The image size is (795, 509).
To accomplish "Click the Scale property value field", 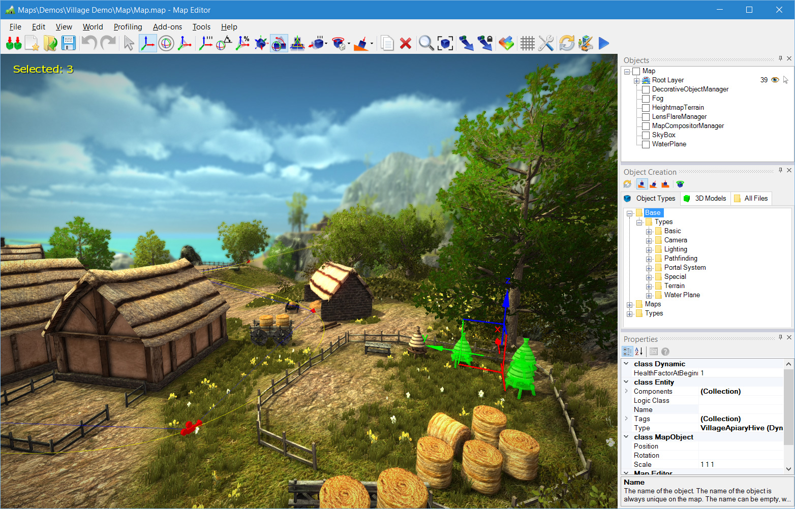I will tap(740, 465).
